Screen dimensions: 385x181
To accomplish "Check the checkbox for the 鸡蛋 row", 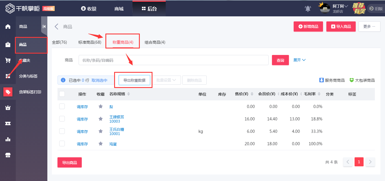I will [62, 143].
